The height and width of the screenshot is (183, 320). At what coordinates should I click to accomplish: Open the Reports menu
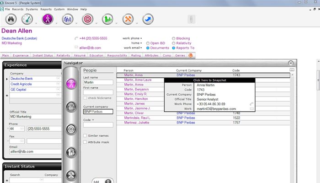tap(46, 9)
